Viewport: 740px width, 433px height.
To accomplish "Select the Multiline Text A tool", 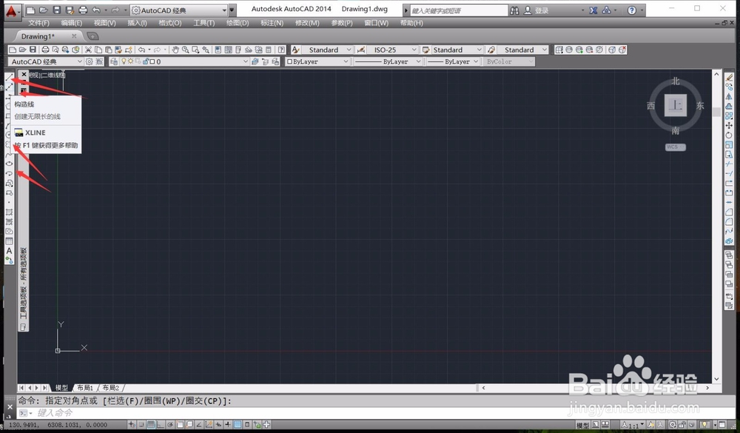I will [x=9, y=251].
